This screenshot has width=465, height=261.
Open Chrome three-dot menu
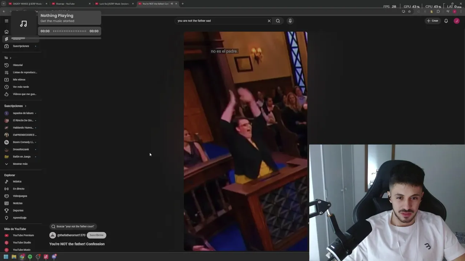click(461, 11)
